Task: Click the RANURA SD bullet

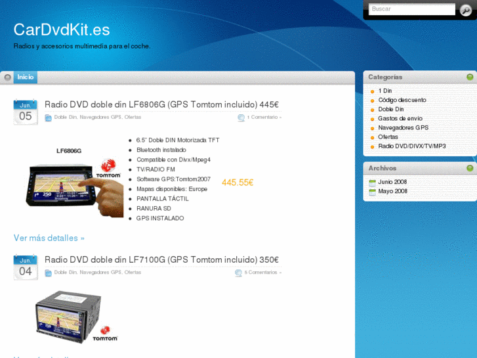Action: point(154,208)
